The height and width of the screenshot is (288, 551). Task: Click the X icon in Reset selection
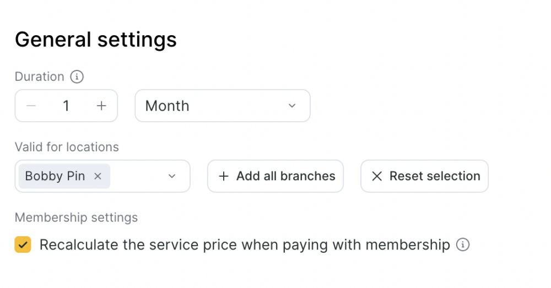(377, 176)
